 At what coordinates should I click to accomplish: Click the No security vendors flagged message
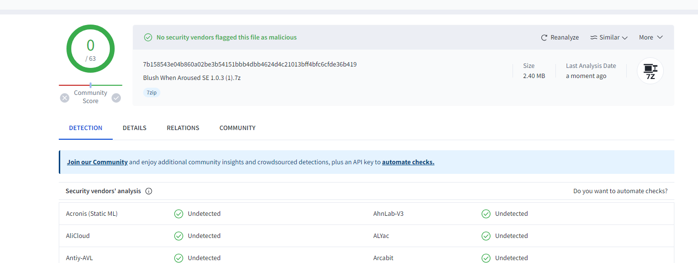tap(226, 38)
